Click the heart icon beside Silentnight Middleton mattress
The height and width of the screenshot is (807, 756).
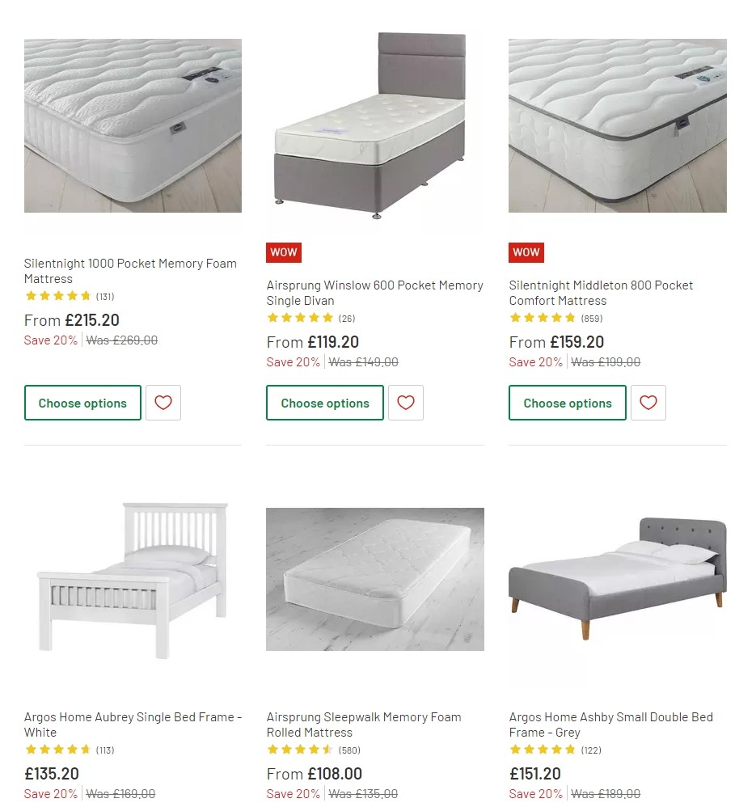click(648, 402)
